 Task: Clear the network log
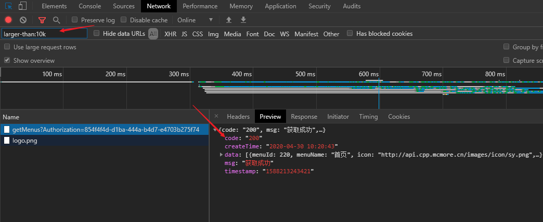(x=23, y=20)
